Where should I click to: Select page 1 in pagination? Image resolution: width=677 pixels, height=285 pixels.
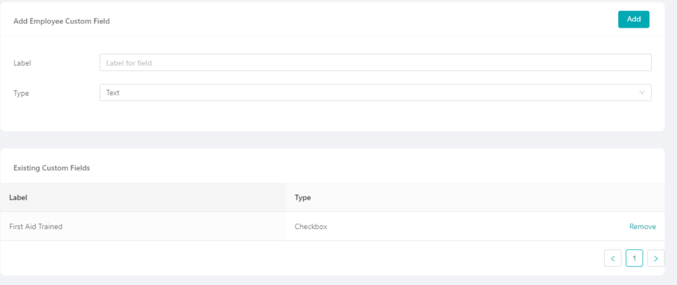[x=634, y=259]
